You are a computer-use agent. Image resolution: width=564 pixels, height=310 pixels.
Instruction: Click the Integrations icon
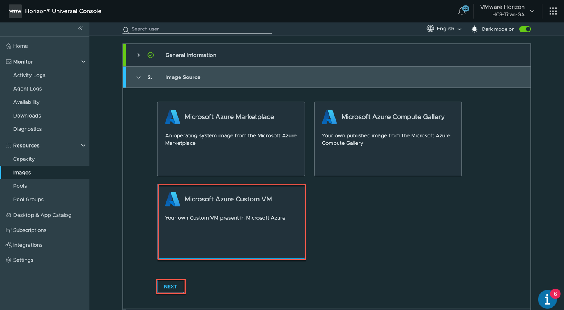coord(9,245)
